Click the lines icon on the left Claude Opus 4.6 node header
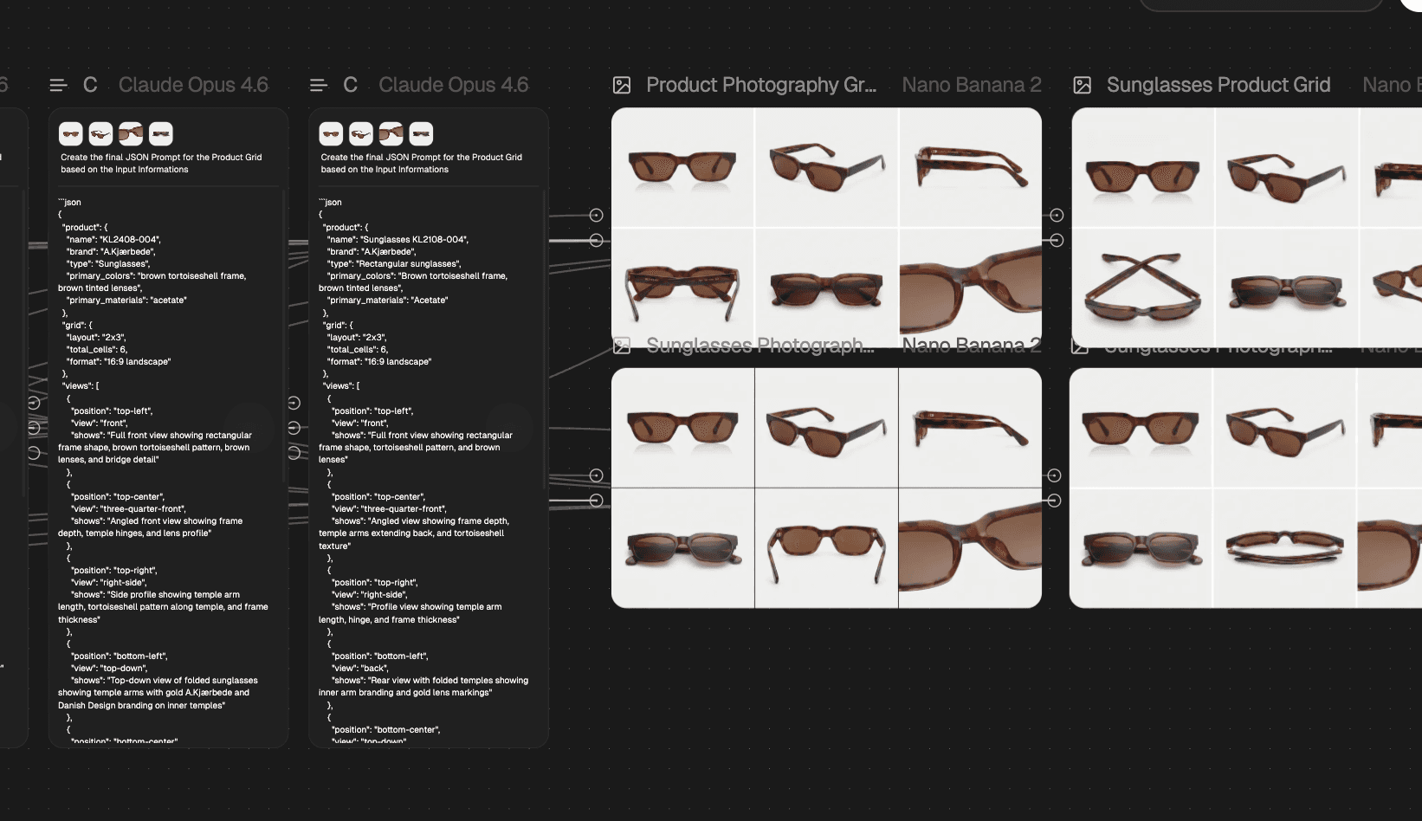1422x821 pixels. tap(59, 85)
